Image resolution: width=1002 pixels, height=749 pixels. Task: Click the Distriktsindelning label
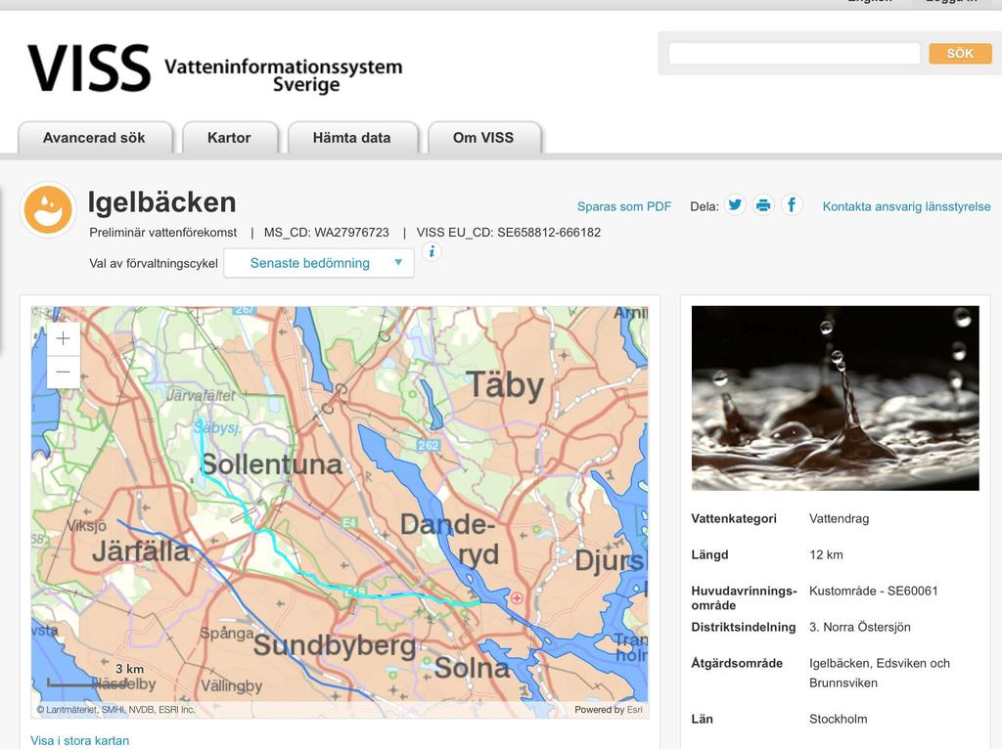[744, 627]
